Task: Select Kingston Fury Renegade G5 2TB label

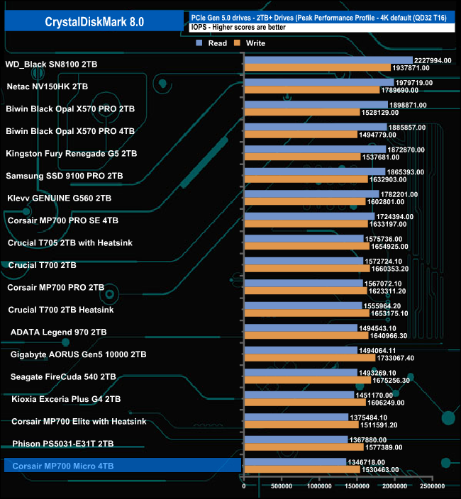Action: [72, 154]
